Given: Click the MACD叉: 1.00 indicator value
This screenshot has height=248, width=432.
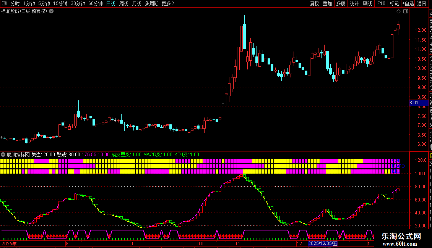Looking at the screenshot, I should 158,155.
